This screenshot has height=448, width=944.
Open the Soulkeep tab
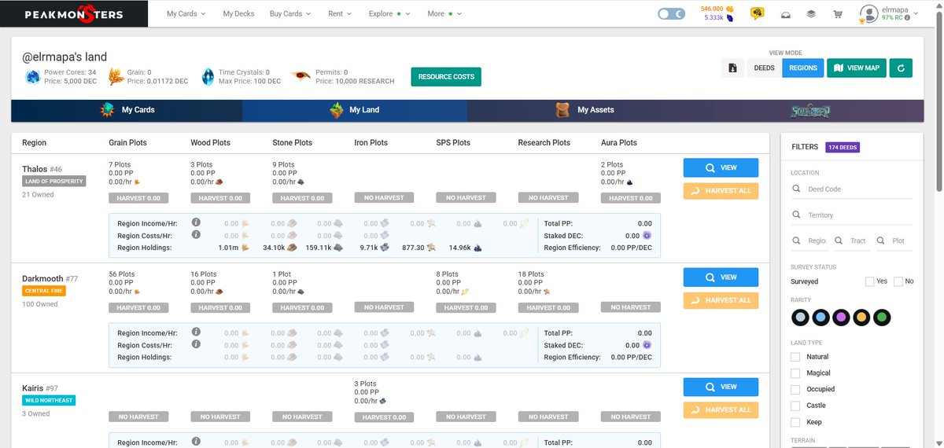[x=810, y=111]
